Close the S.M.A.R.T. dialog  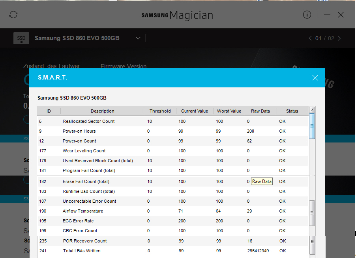315,78
